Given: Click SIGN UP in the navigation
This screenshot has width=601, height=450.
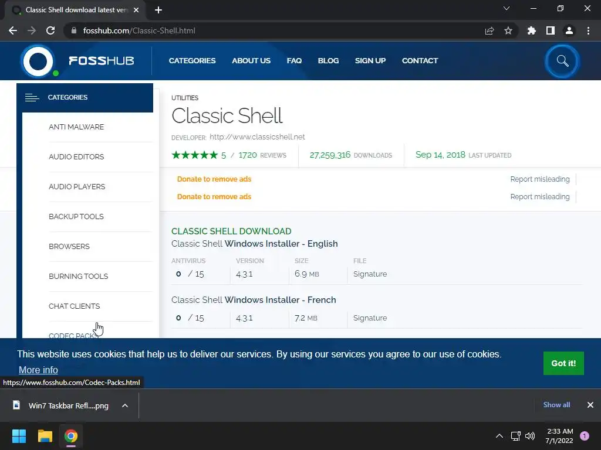Looking at the screenshot, I should click(370, 61).
